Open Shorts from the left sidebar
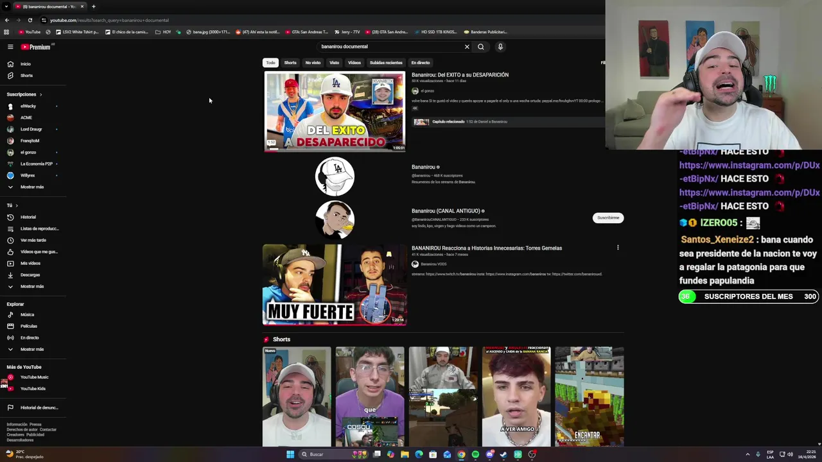The height and width of the screenshot is (462, 822). [26, 76]
